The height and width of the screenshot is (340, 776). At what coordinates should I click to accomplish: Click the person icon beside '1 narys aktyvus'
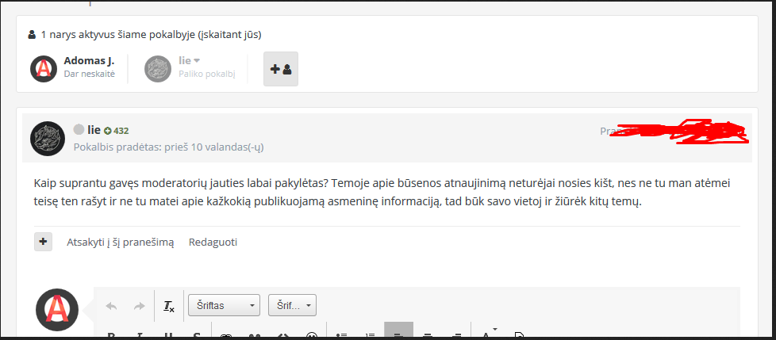[33, 35]
